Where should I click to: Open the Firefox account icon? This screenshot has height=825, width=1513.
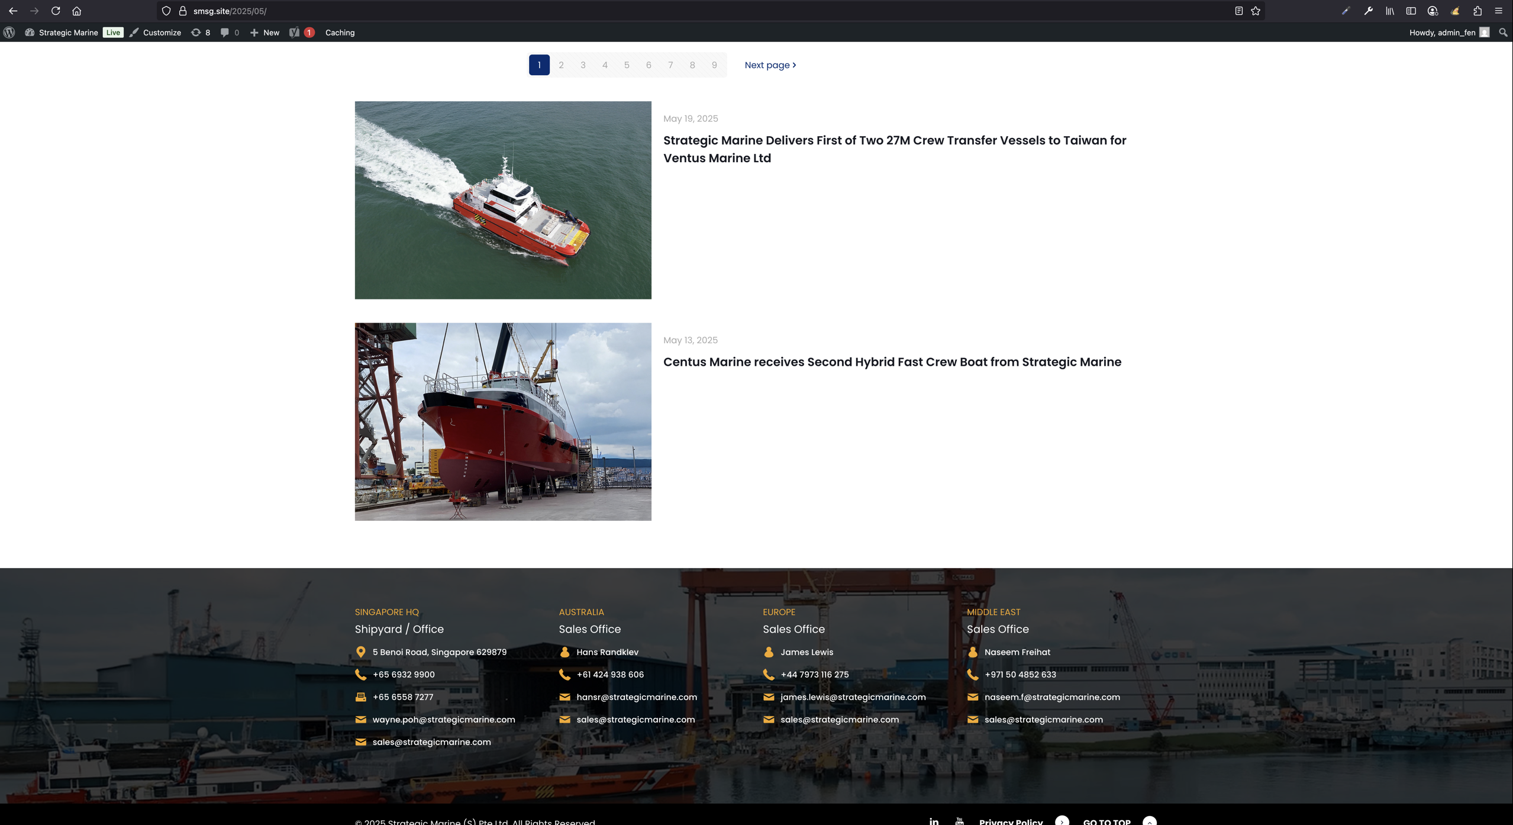[x=1433, y=11]
